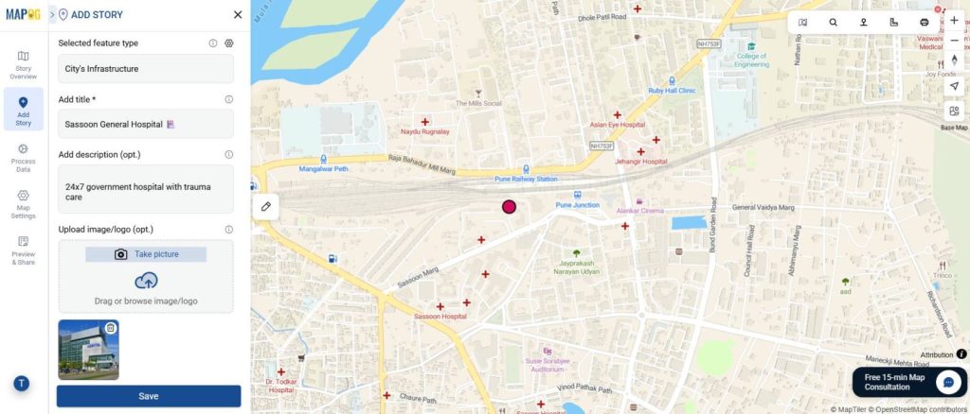Switch to the Process Data tab
This screenshot has height=414, width=970.
23,158
